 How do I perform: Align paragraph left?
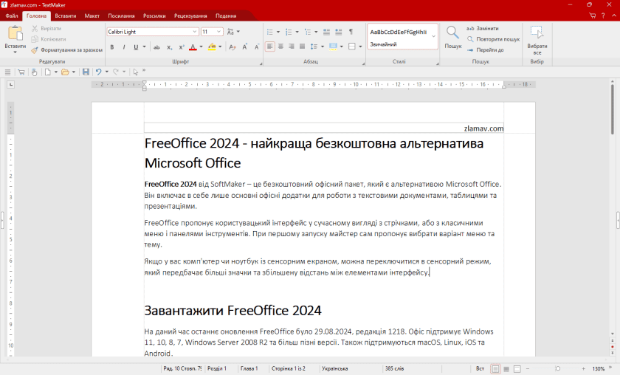coord(269,47)
